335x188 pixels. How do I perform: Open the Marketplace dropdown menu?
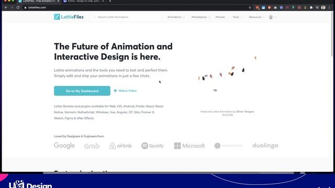201,17
